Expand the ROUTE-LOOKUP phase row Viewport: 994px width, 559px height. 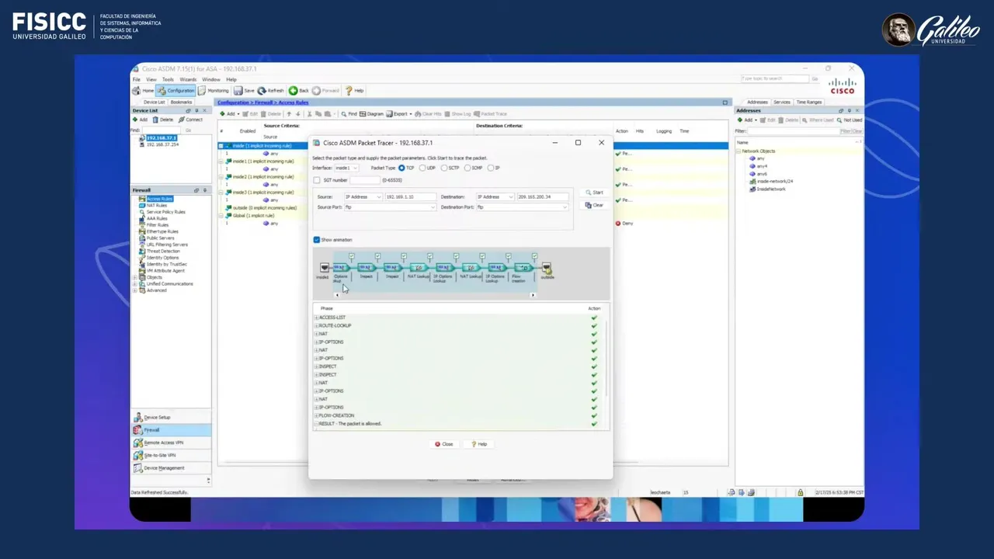[317, 326]
